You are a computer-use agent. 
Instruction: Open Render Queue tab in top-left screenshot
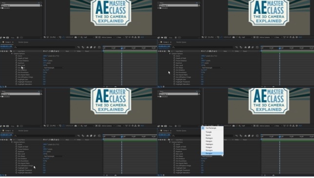click(x=23, y=42)
